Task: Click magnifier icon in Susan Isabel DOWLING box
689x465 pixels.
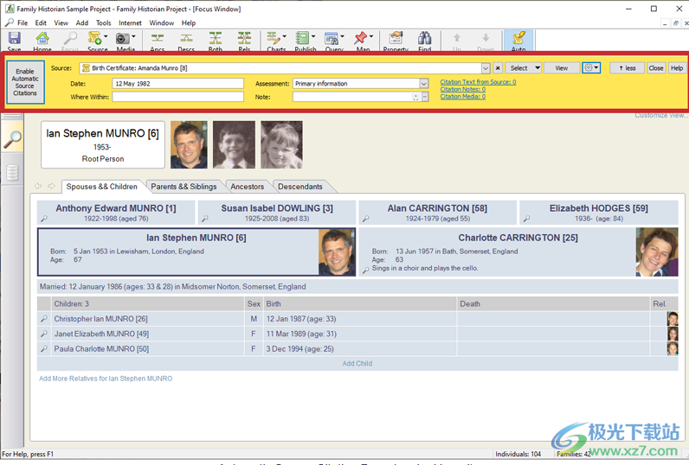Action: 205,219
